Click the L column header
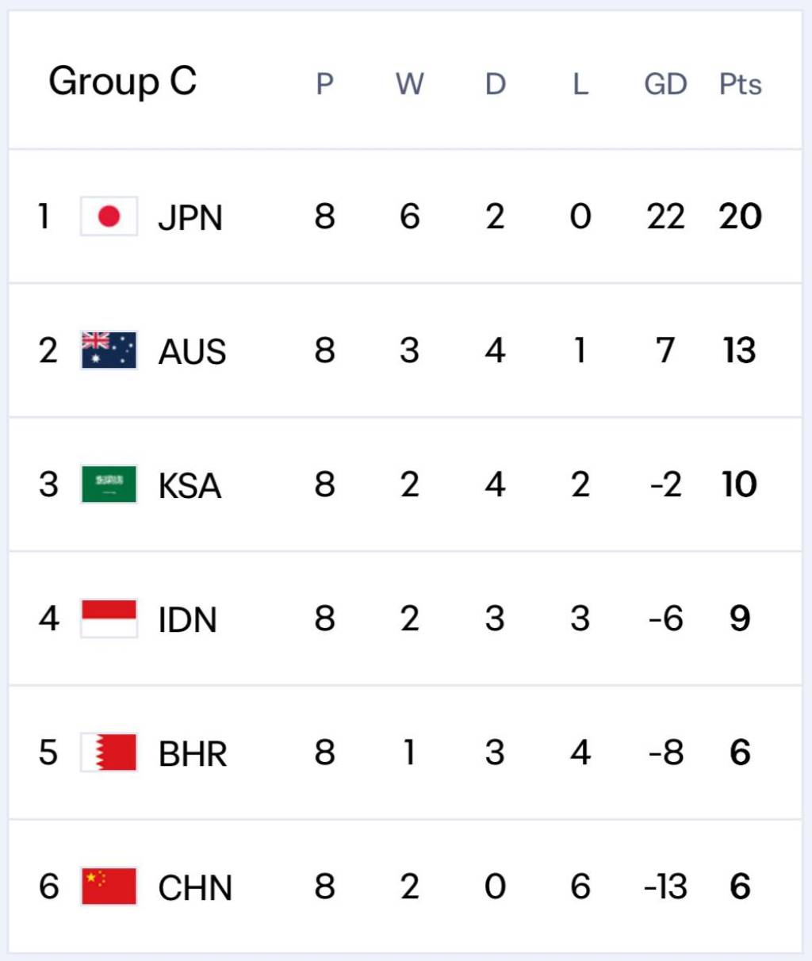The image size is (812, 961). 580,84
